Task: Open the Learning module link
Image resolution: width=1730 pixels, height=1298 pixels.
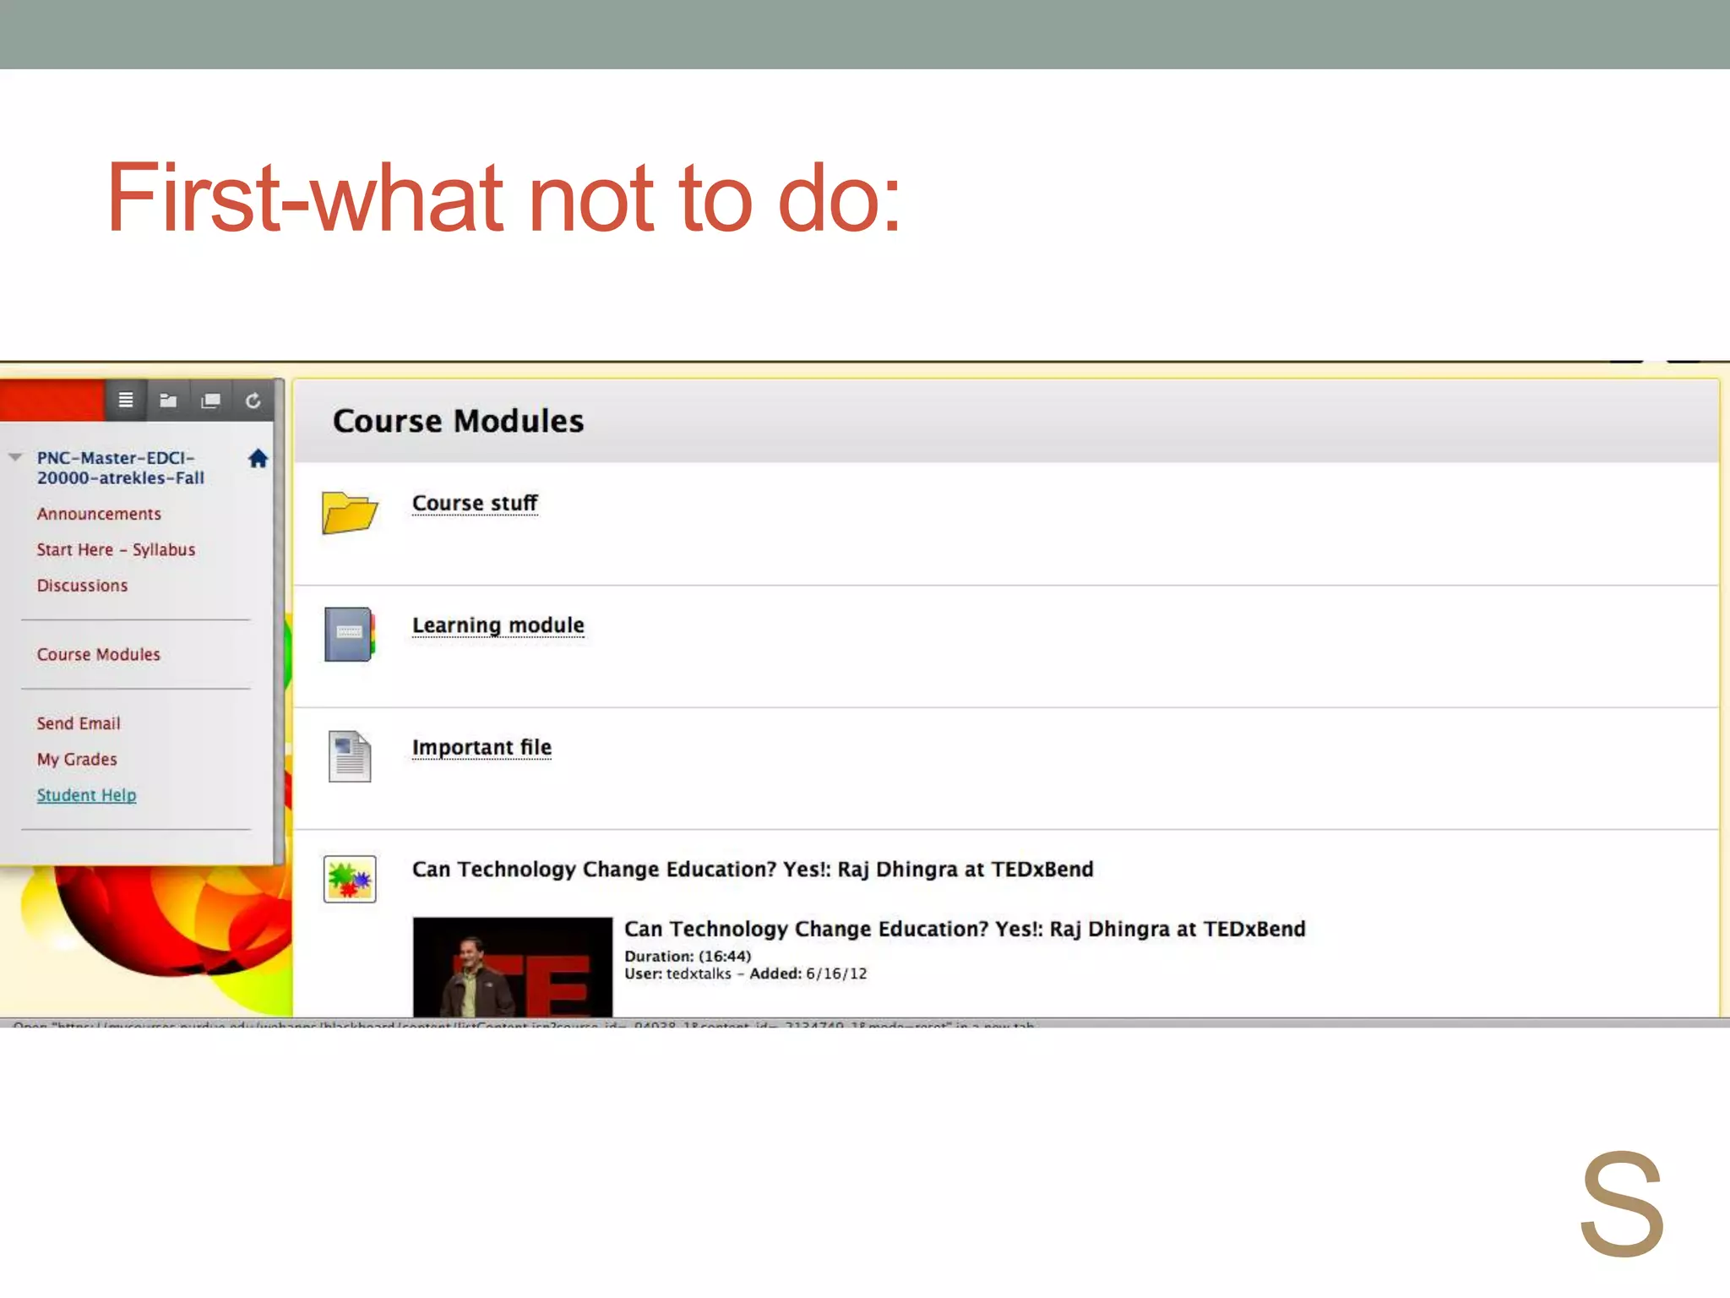Action: tap(498, 625)
